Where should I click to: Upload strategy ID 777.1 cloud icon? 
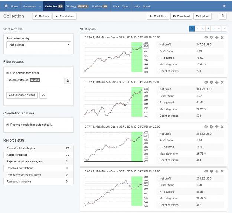[x=212, y=127]
